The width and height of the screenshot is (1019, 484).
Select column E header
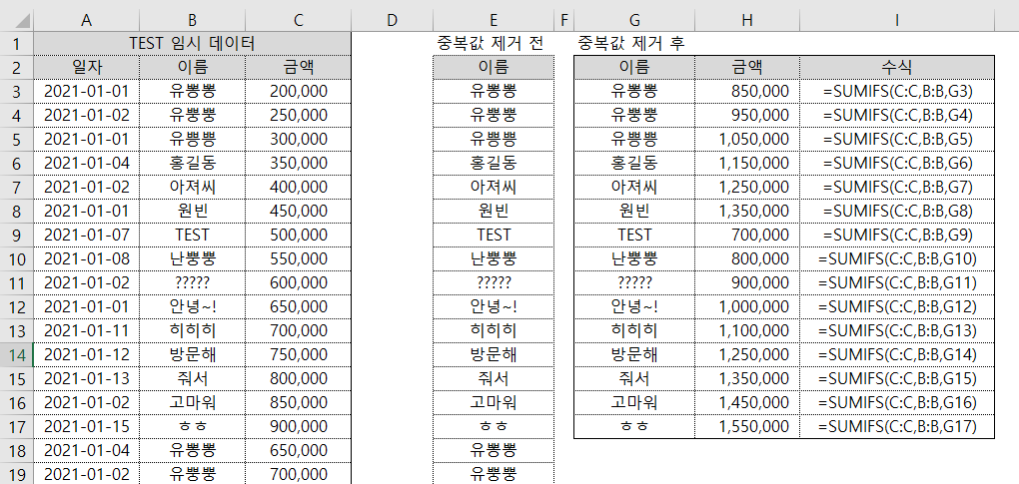(494, 20)
